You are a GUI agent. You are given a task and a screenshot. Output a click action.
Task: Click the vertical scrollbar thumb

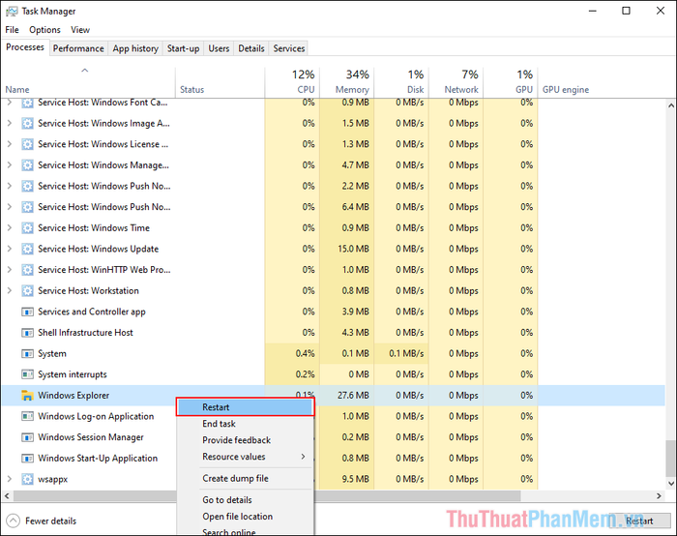point(670,457)
